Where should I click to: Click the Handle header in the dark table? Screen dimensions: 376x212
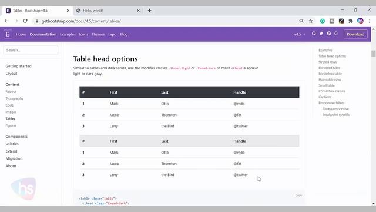(x=240, y=92)
